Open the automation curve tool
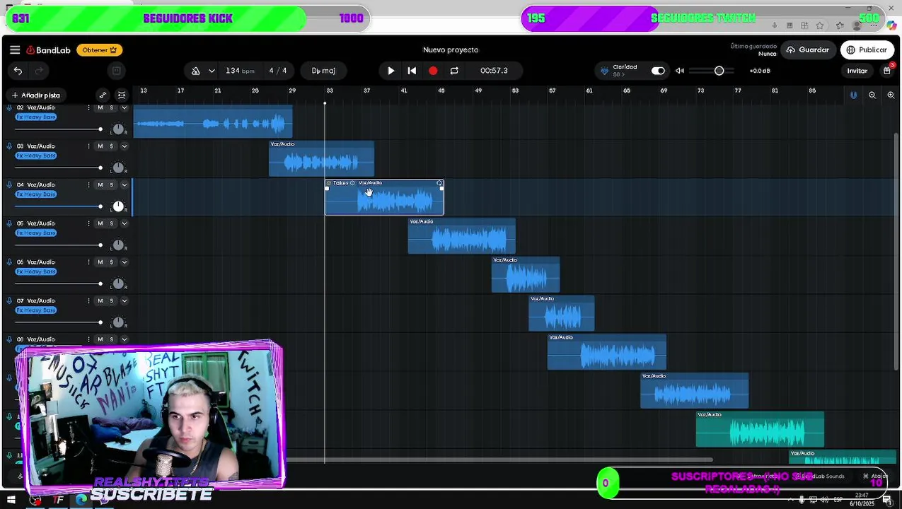The image size is (902, 509). tap(103, 95)
